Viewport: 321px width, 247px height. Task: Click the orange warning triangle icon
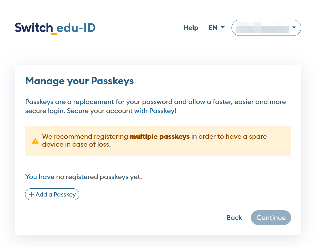tap(35, 141)
